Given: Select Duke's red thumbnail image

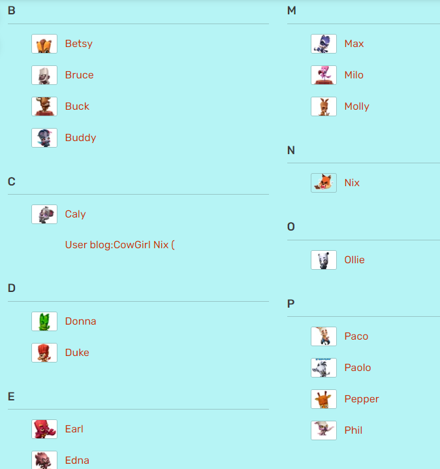Looking at the screenshot, I should 44,353.
